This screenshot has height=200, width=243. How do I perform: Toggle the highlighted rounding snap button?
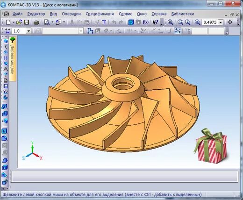(x=178, y=31)
